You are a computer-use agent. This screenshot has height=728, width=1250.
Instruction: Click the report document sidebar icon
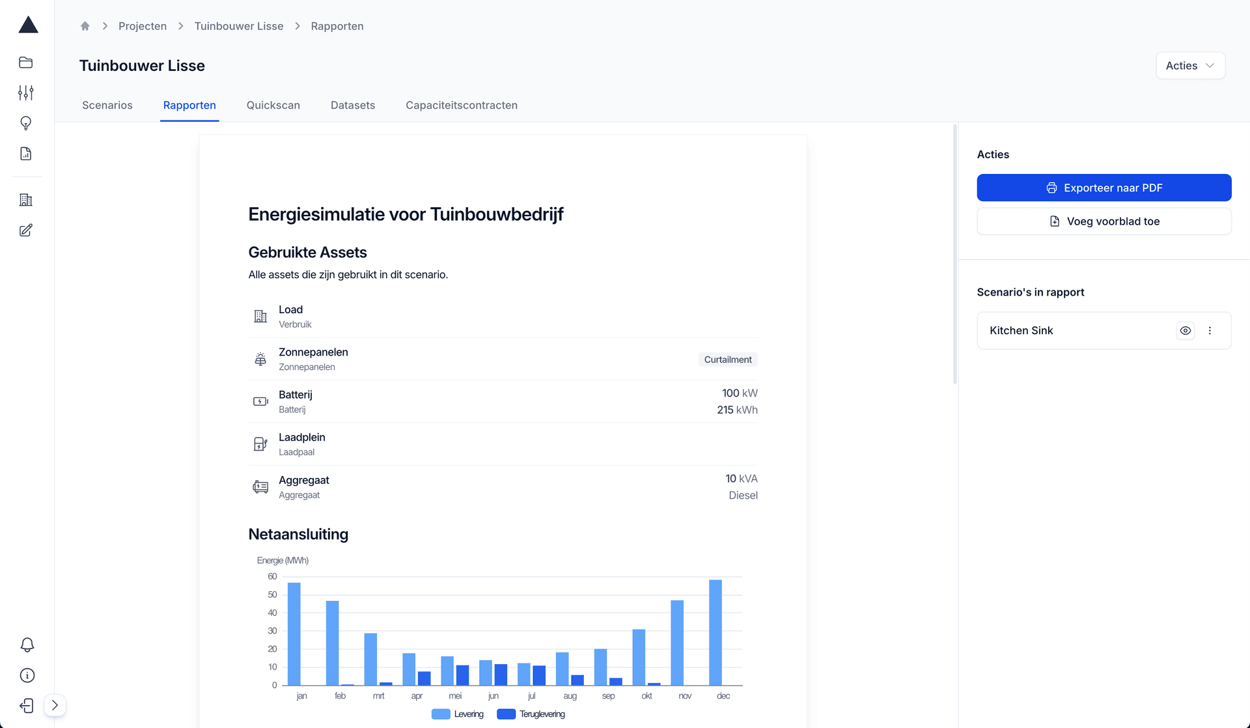[x=26, y=154]
